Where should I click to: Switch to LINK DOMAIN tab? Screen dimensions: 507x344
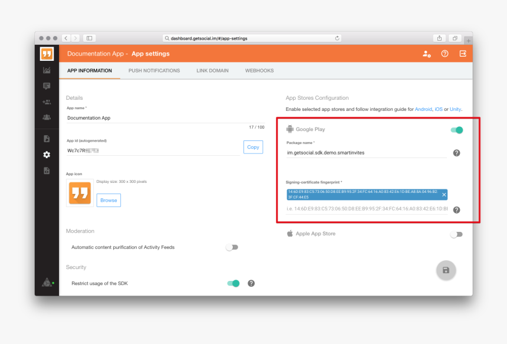tap(212, 71)
